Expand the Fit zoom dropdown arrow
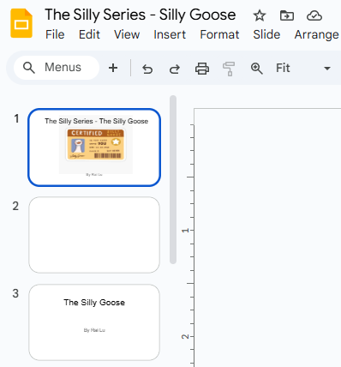Screen dimensions: 341x367 pos(327,69)
